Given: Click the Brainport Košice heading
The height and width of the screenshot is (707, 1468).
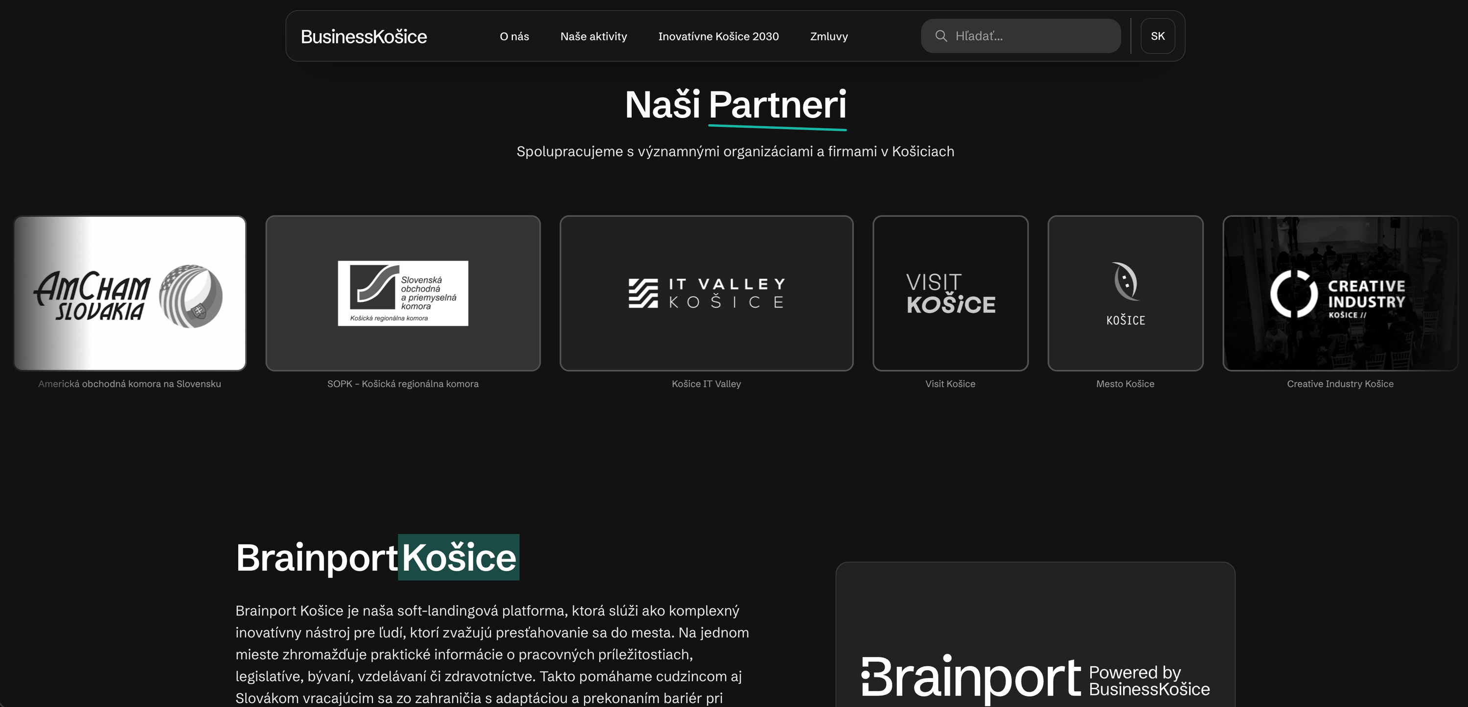Looking at the screenshot, I should (x=376, y=557).
